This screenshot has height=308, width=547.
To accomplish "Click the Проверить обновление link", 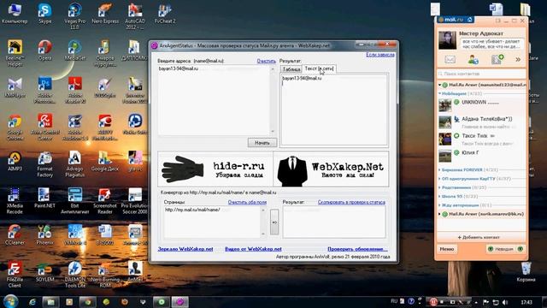I will pos(357,249).
